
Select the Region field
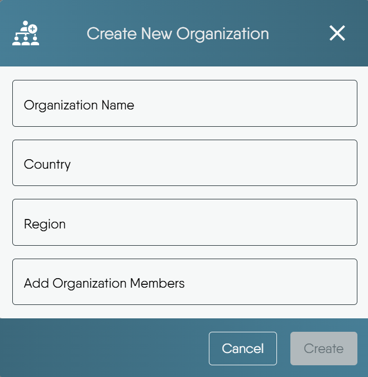click(184, 222)
